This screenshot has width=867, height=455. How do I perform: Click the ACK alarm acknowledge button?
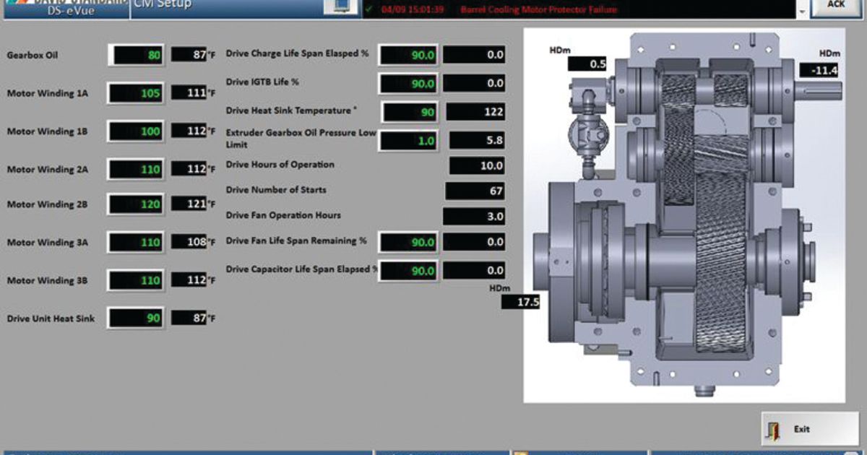(835, 6)
